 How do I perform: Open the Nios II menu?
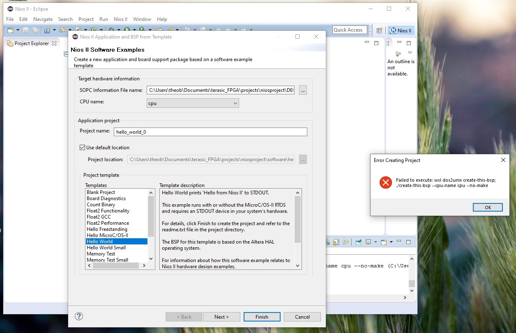point(120,19)
